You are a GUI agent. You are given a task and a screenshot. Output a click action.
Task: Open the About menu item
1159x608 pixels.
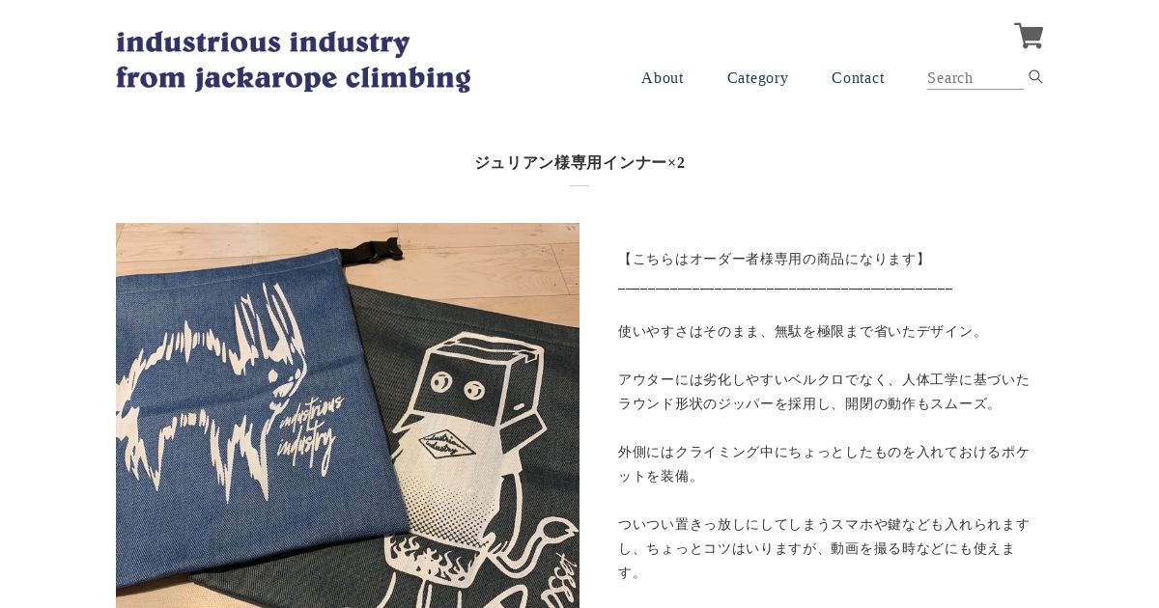click(663, 78)
